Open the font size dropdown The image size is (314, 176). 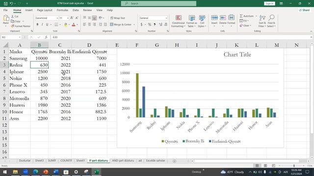[68, 18]
